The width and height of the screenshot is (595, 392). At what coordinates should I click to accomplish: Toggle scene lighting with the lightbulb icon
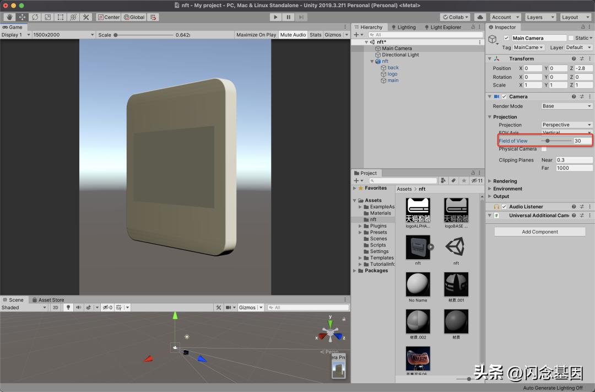[x=68, y=308]
